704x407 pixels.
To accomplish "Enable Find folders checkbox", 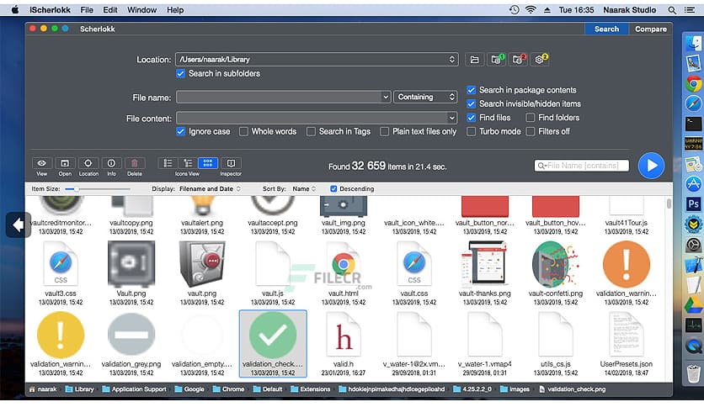I will tap(531, 118).
